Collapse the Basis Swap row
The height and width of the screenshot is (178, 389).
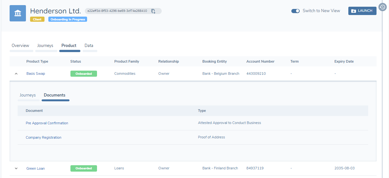16,74
